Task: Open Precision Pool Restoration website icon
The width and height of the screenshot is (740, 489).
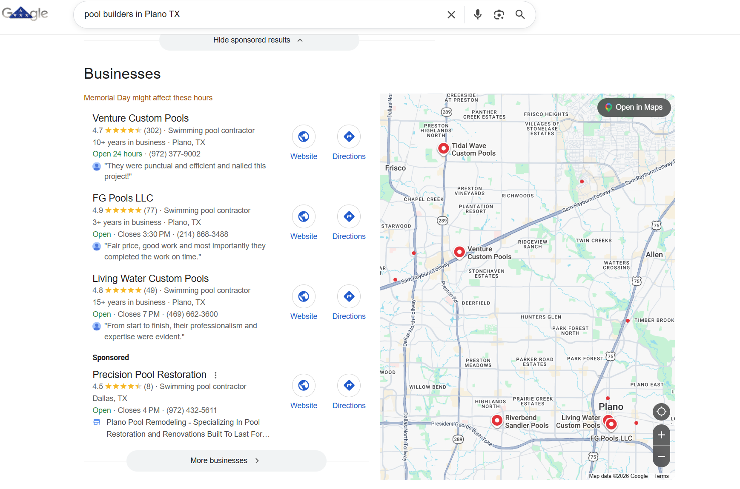Action: [304, 385]
